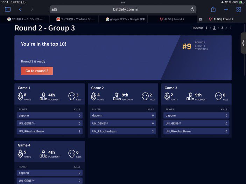Select dapponn row in Game 2
The height and width of the screenshot is (184, 246).
[x=123, y=116]
